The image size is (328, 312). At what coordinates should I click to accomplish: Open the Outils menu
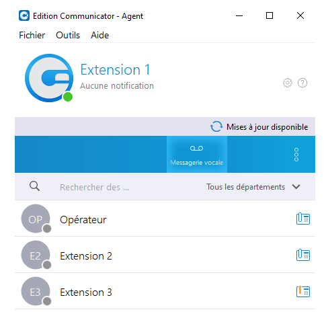click(68, 35)
